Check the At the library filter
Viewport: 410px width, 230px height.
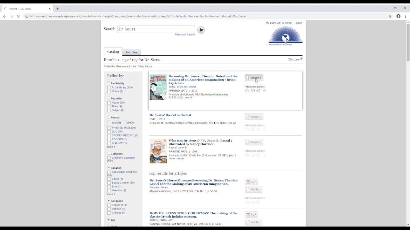click(109, 88)
